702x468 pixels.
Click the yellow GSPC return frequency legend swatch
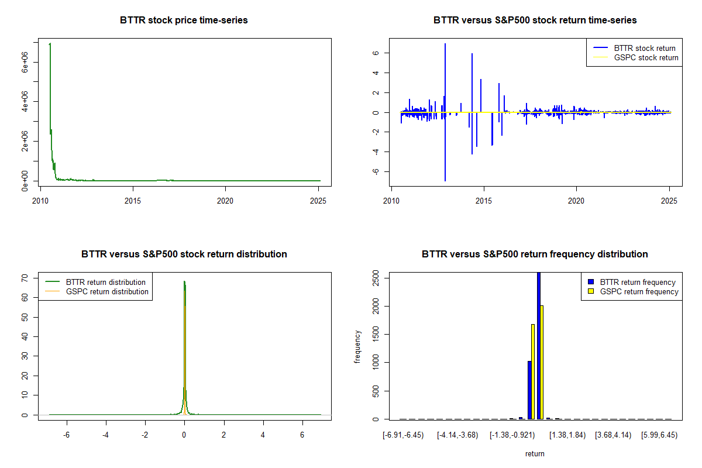click(590, 291)
